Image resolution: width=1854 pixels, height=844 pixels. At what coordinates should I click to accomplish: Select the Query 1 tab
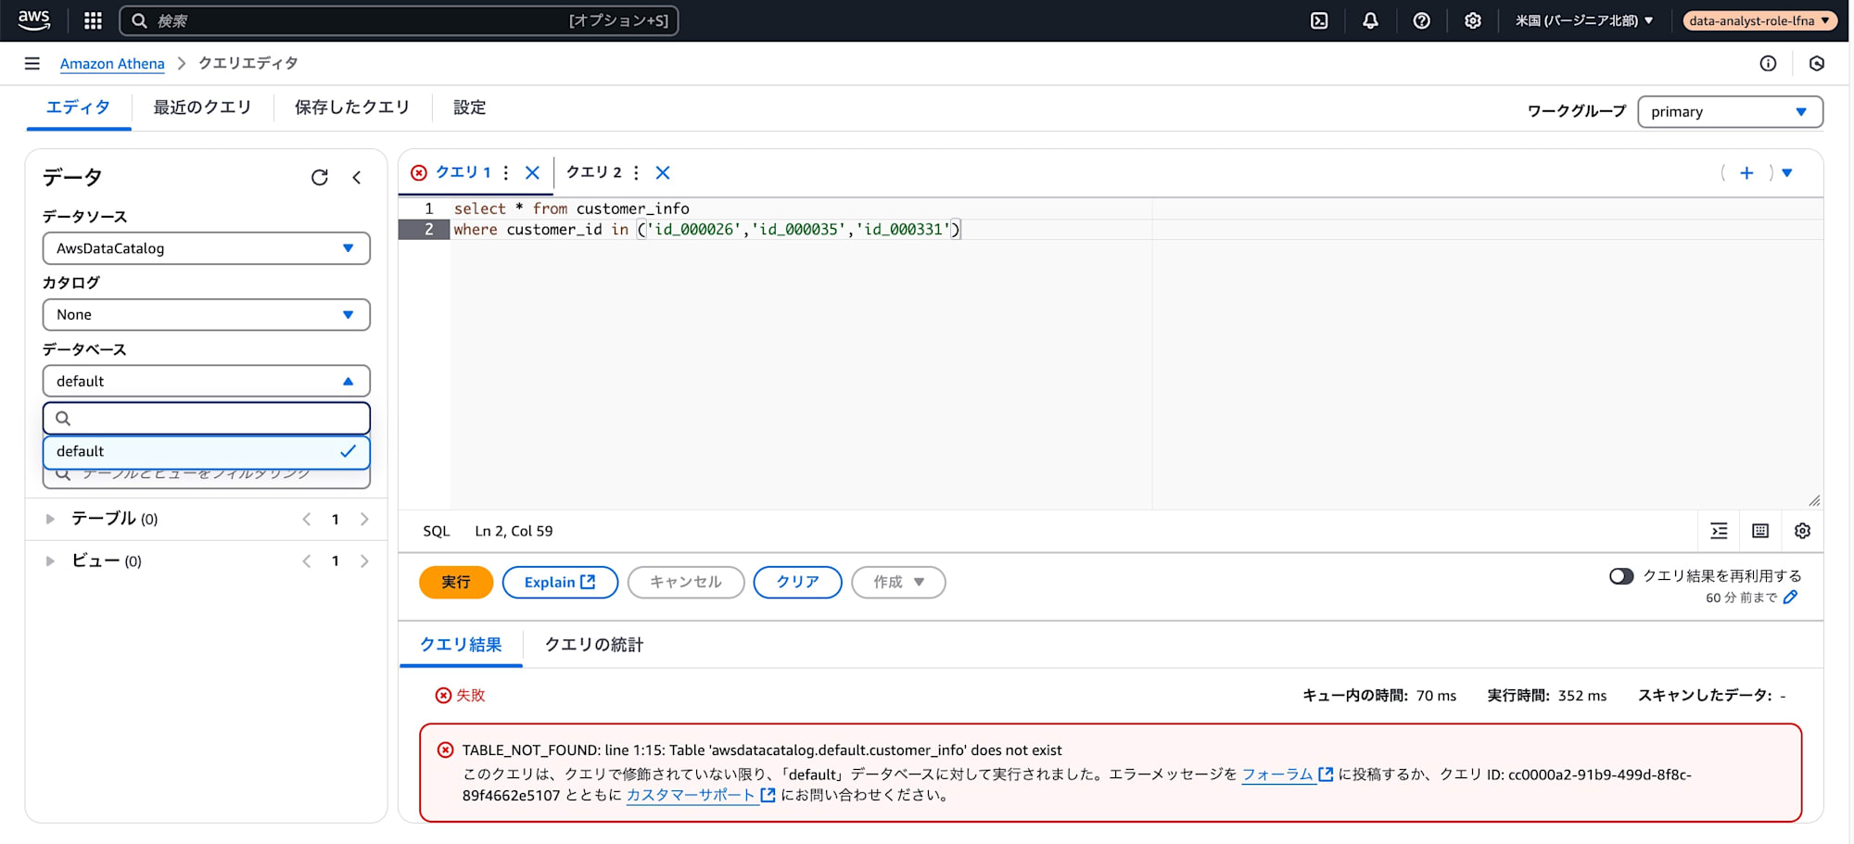click(x=463, y=172)
